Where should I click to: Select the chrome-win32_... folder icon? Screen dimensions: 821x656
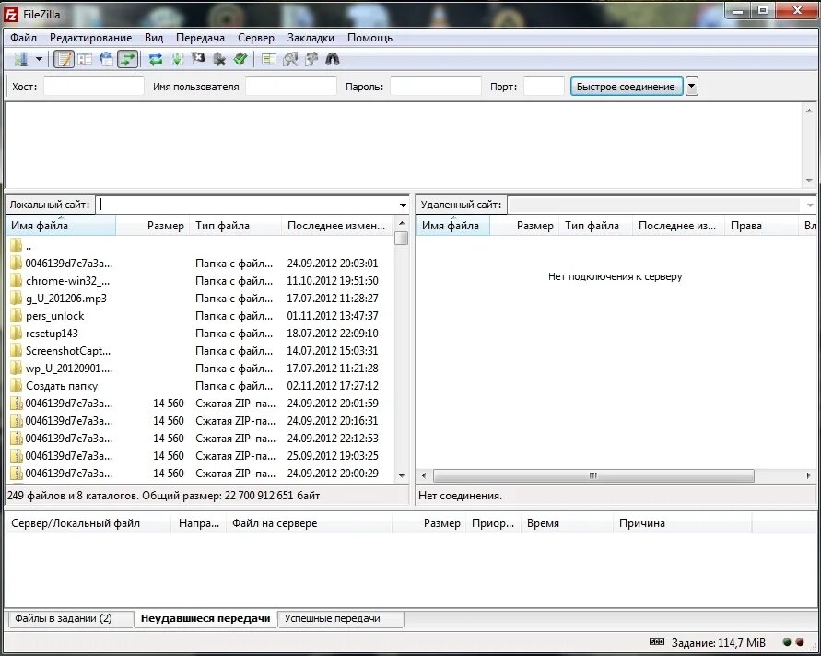(17, 281)
